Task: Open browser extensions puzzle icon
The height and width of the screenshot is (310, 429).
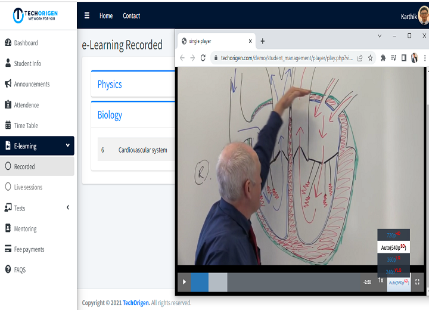Action: [383, 58]
